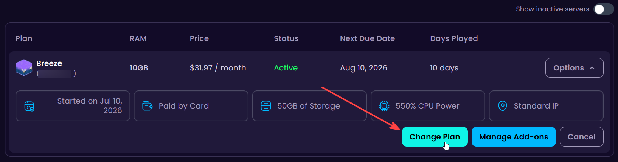Click the Cancel button
Viewport: 618px width, 162px height.
click(x=581, y=137)
